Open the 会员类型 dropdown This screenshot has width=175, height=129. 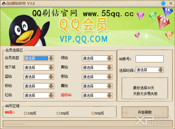(39, 58)
